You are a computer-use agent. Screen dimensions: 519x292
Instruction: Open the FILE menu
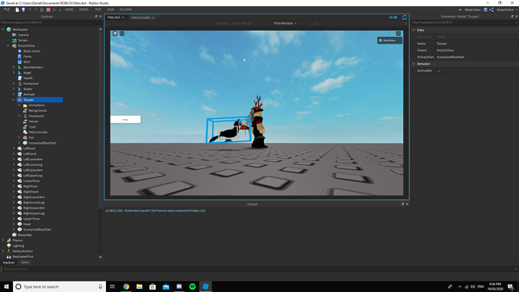(7, 10)
